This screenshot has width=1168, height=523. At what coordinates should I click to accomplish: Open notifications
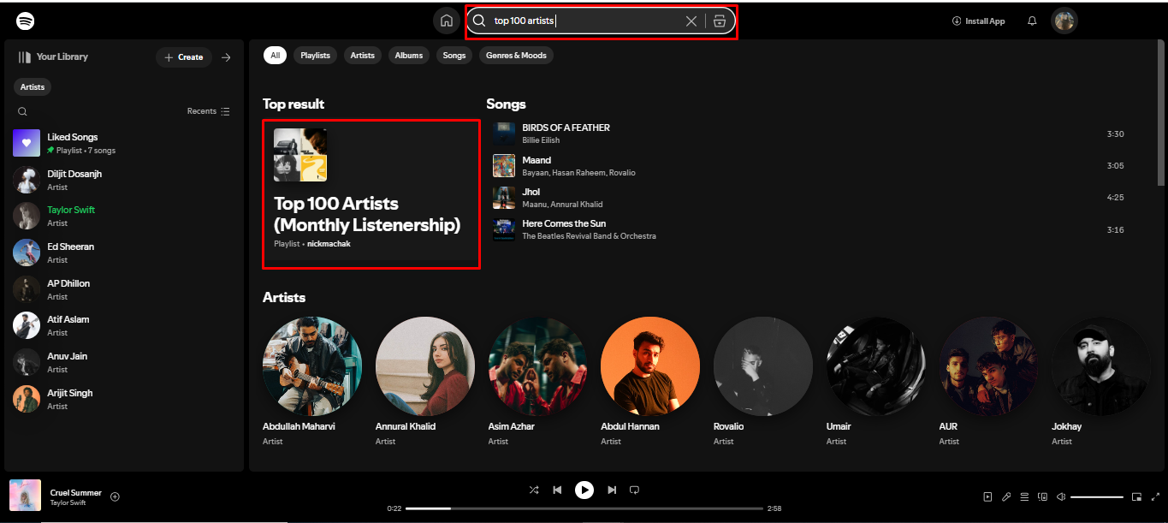click(1032, 21)
